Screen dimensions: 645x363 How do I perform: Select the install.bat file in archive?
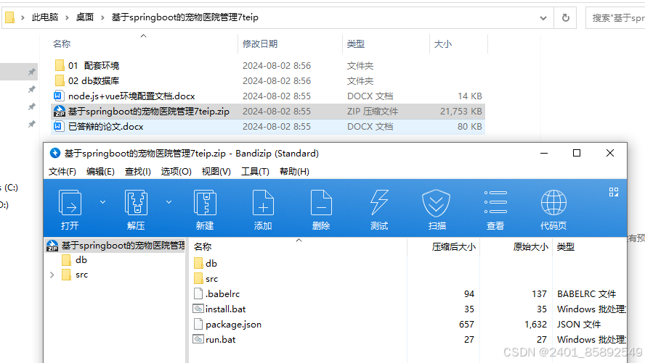click(x=219, y=309)
